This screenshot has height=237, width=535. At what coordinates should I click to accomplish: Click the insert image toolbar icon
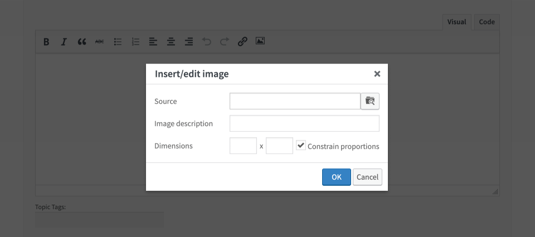coord(260,41)
